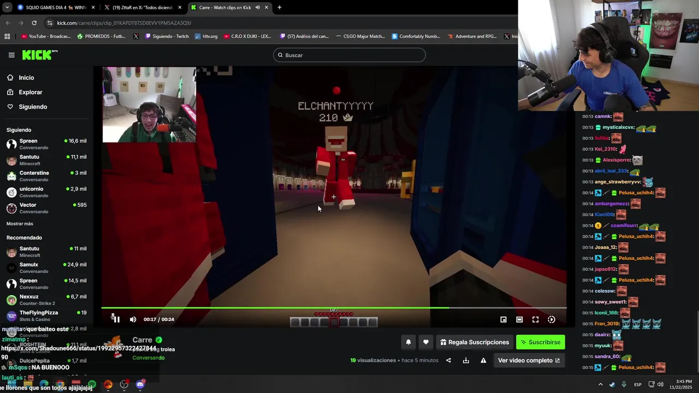Open PROMIEDOS - Futb... bookmark
This screenshot has height=393, width=699.
coord(102,37)
